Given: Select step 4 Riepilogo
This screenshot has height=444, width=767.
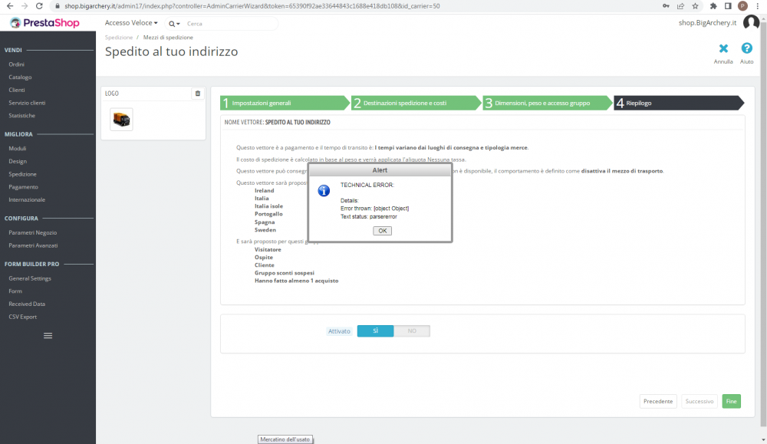Looking at the screenshot, I should [678, 104].
